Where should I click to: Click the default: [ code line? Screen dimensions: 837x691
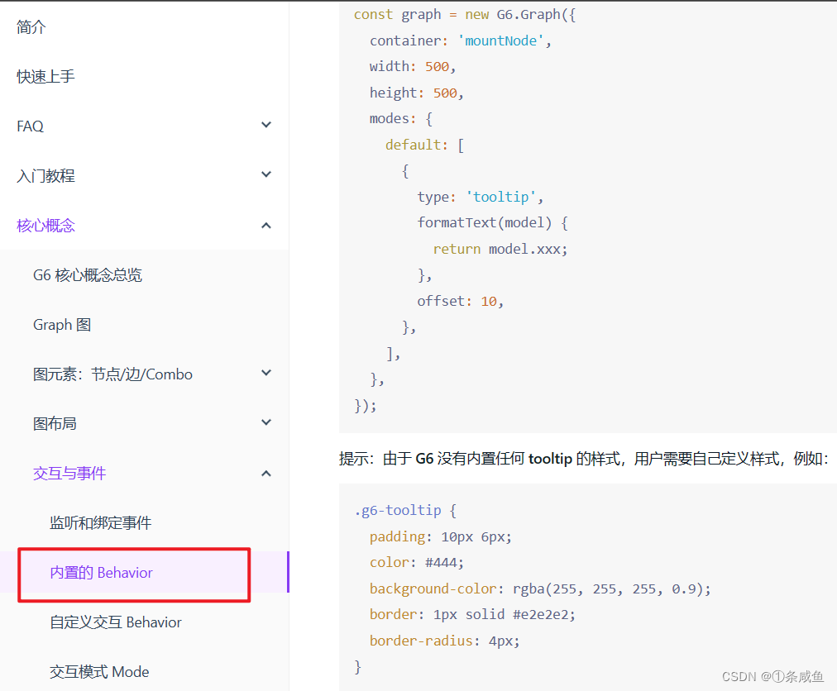point(425,145)
